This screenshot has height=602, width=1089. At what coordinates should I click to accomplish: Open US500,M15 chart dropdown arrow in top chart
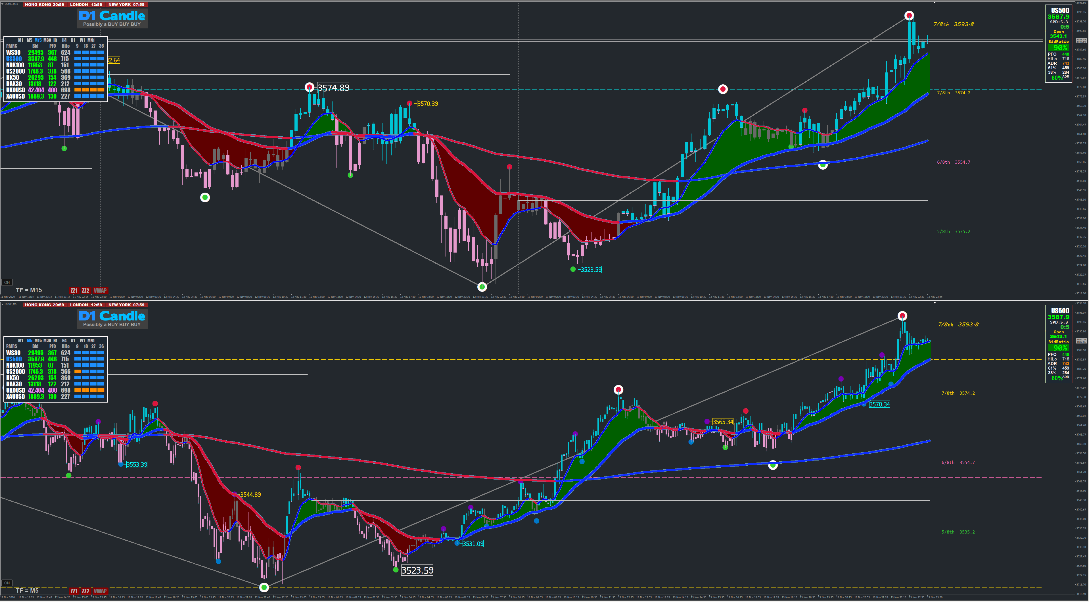(x=2, y=3)
